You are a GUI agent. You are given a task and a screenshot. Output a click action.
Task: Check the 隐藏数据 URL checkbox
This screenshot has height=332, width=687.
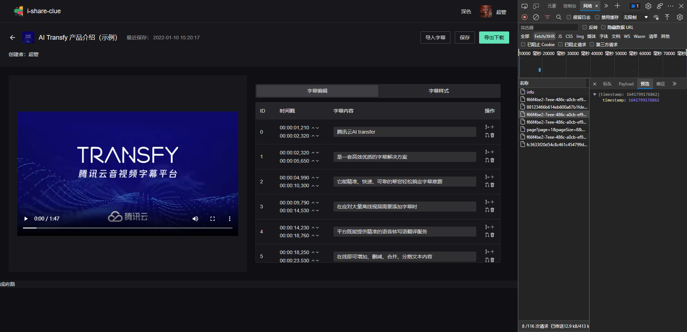pyautogui.click(x=603, y=27)
